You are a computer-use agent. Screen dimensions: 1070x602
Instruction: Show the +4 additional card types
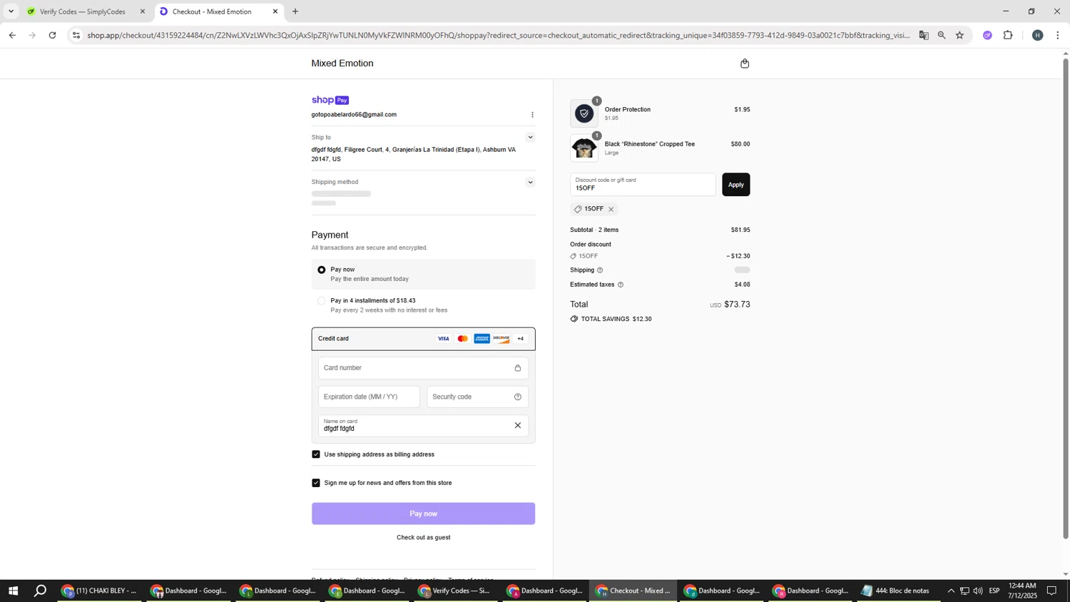click(521, 339)
